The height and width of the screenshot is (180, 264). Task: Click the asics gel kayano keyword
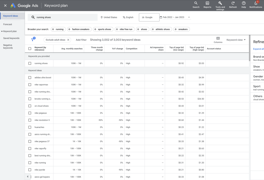tap(42, 177)
